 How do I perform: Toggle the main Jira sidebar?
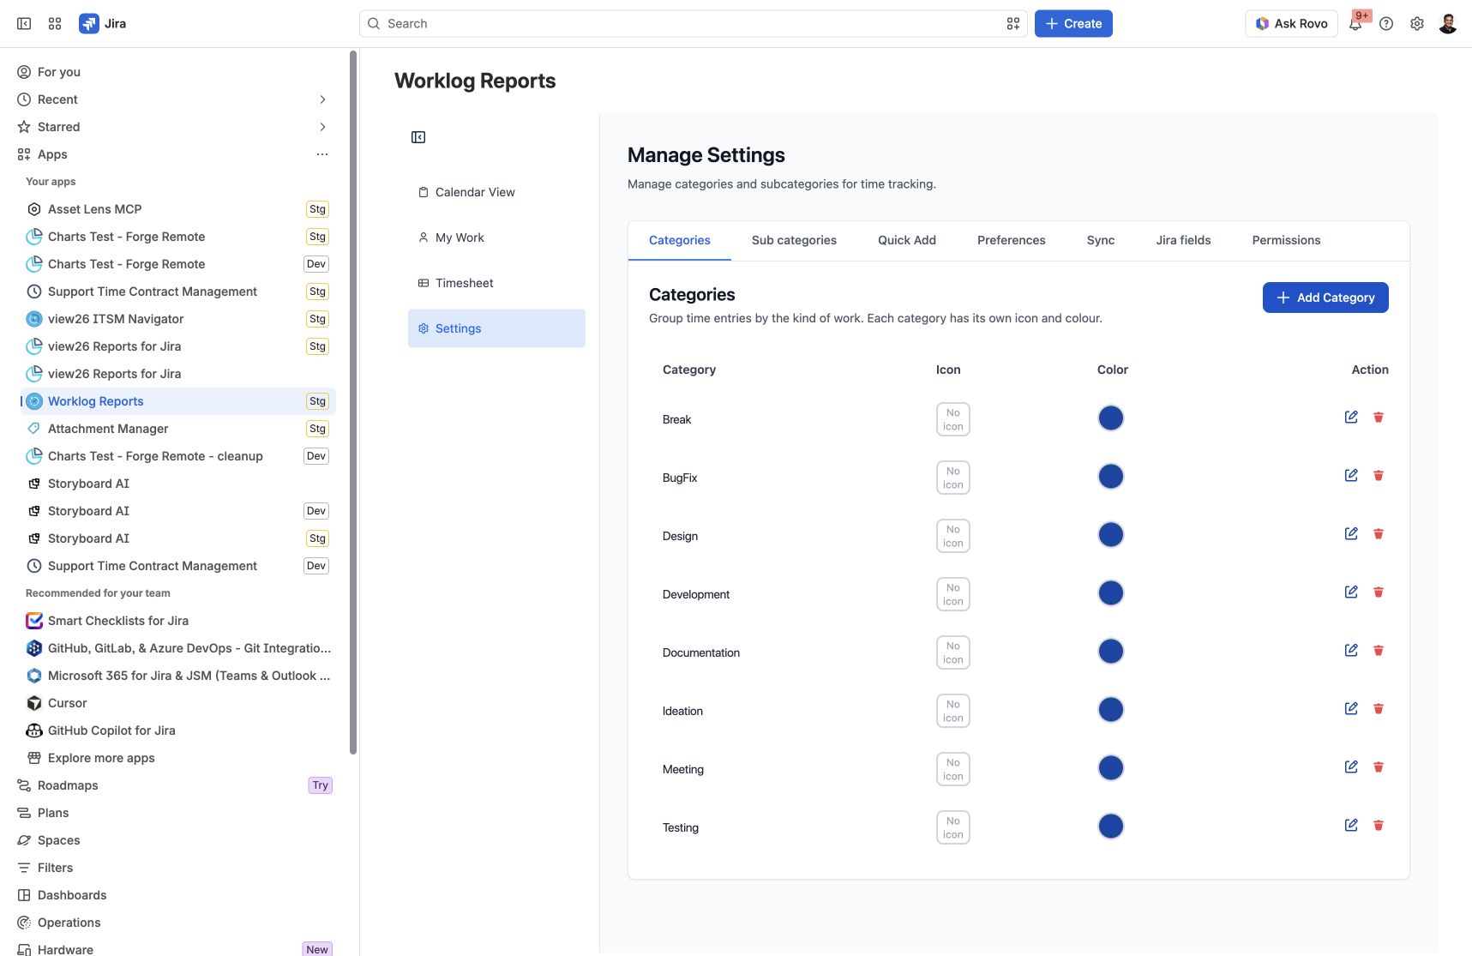point(24,24)
